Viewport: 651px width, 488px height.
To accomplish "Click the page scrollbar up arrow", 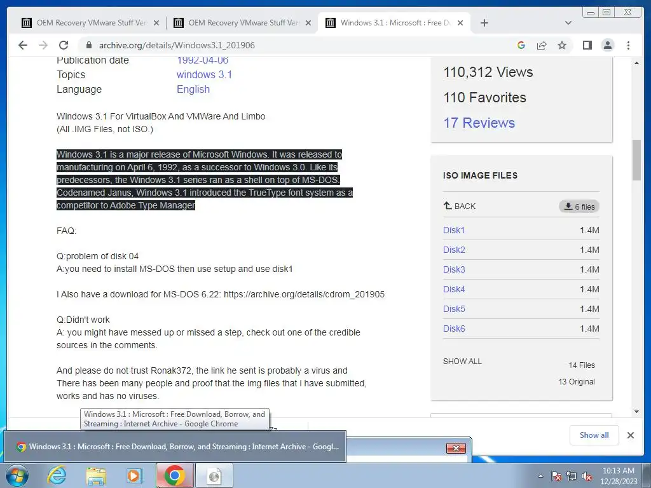I will tap(636, 63).
